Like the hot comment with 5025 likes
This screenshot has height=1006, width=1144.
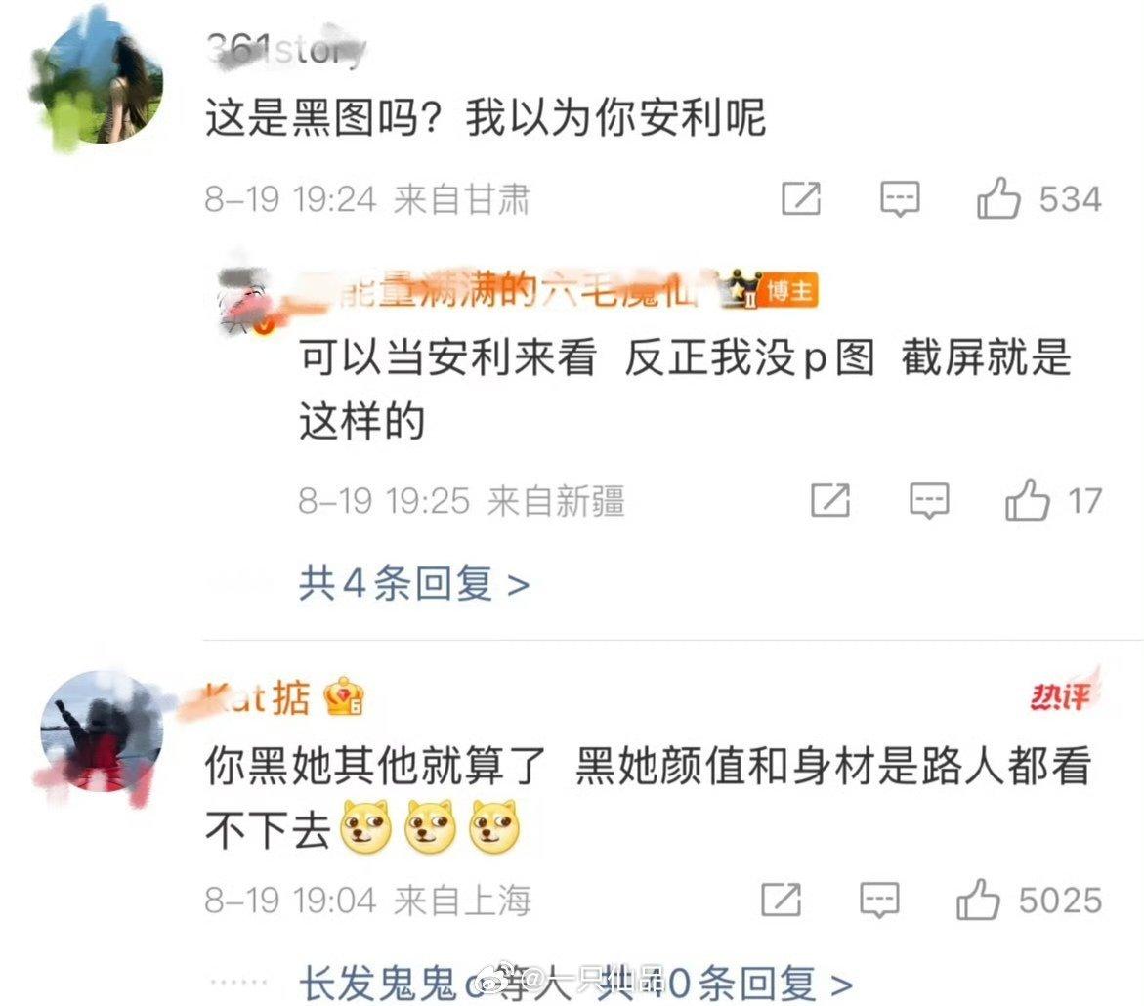click(1029, 900)
